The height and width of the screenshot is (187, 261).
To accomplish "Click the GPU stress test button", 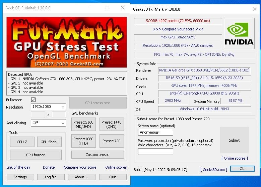I will point(98,103).
